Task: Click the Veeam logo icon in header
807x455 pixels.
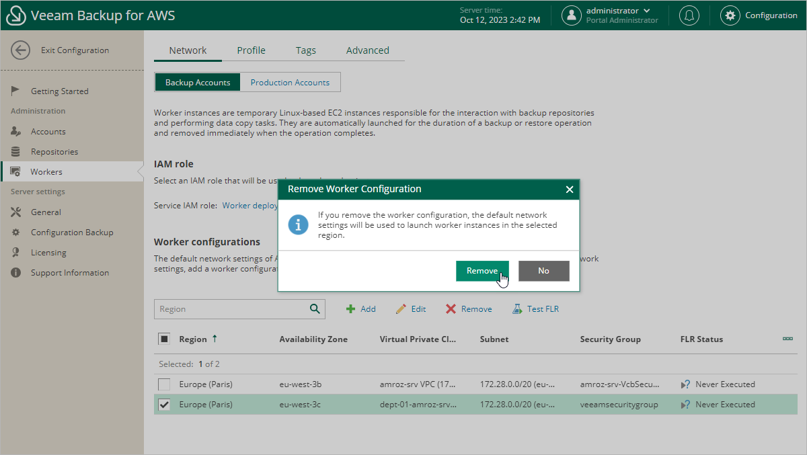Action: coord(15,15)
